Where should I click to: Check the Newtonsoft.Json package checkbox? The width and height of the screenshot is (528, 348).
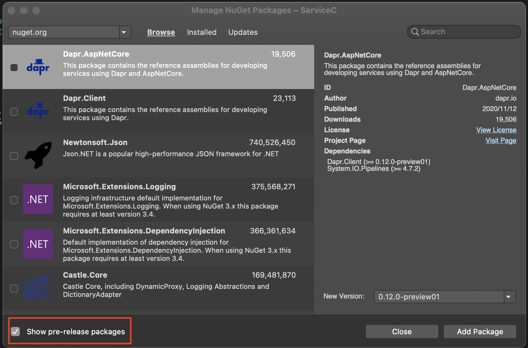coord(14,156)
